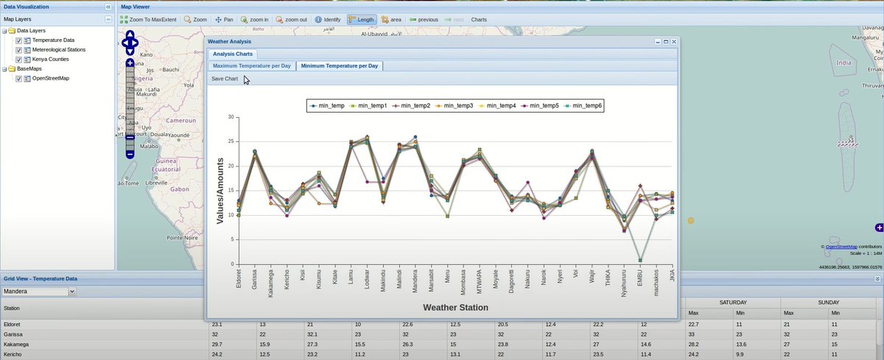Screen dimensions: 884x360
Task: Click the OpenStreetMap layer icon
Action: (x=27, y=78)
